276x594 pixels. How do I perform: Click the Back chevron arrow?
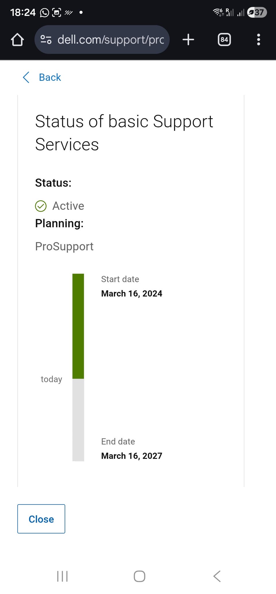[x=26, y=77]
